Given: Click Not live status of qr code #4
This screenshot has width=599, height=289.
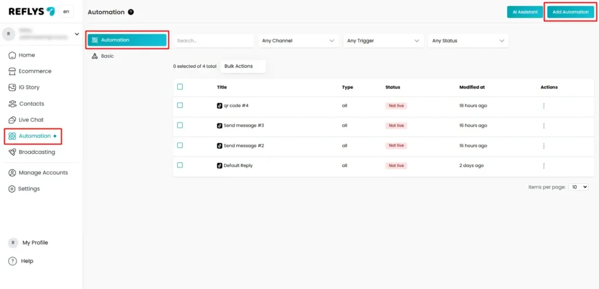Looking at the screenshot, I should click(x=396, y=106).
